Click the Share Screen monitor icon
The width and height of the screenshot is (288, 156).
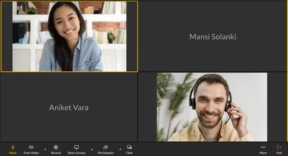(76, 147)
